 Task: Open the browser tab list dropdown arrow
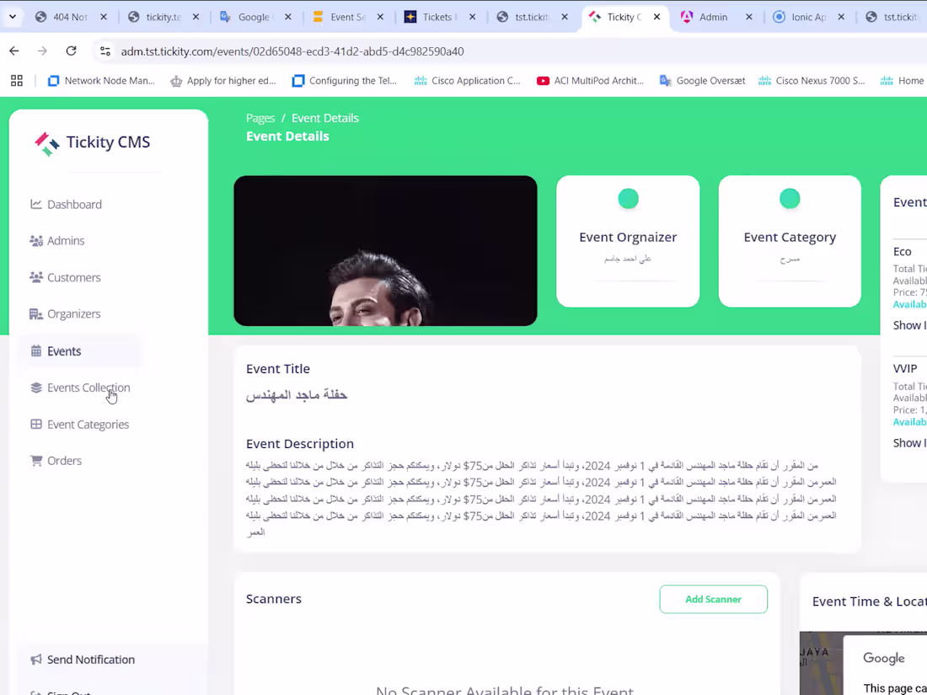pyautogui.click(x=13, y=17)
